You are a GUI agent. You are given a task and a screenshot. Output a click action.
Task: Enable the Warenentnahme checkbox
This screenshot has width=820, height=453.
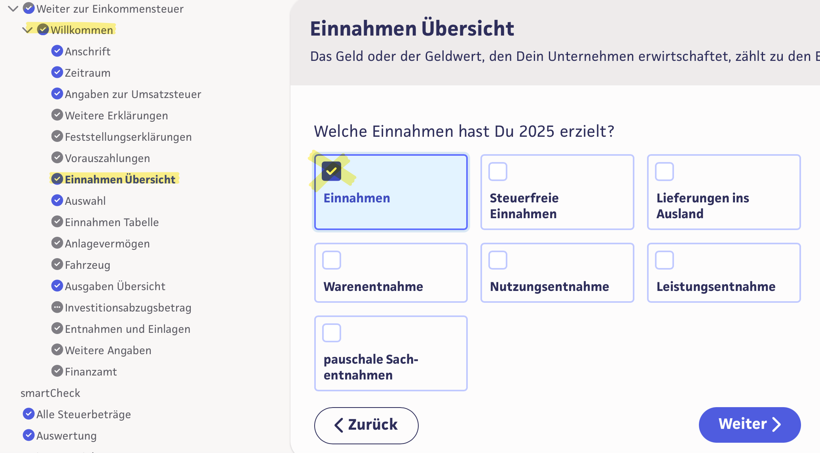(332, 260)
